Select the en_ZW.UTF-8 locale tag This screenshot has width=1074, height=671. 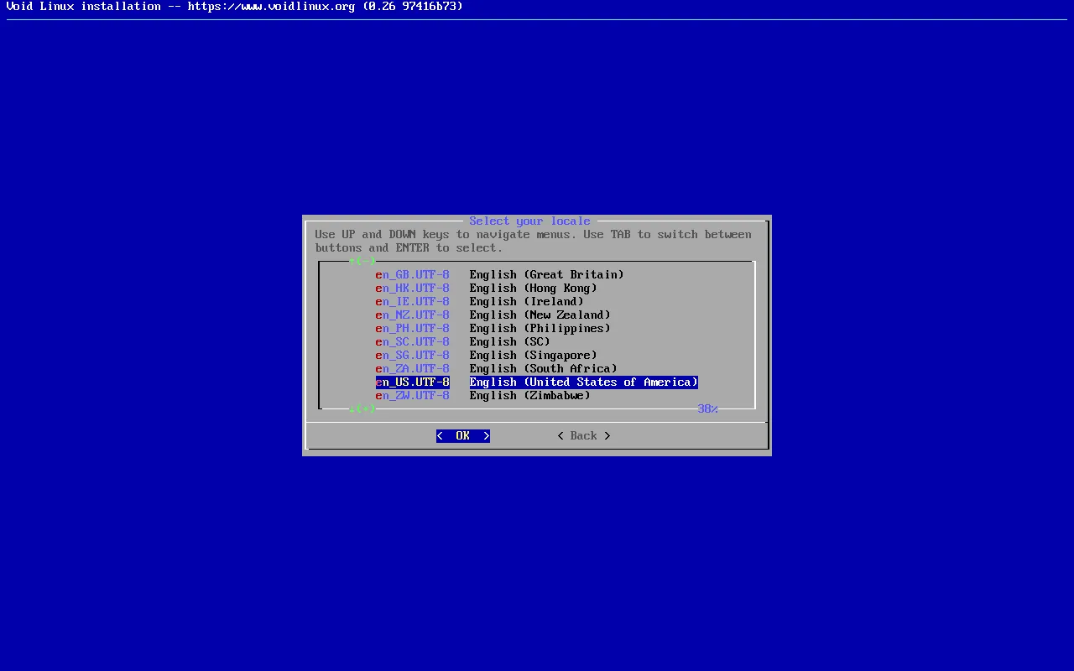coord(413,396)
